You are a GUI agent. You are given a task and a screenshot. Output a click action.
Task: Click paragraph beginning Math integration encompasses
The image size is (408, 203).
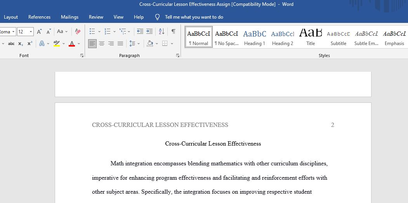click(210, 178)
